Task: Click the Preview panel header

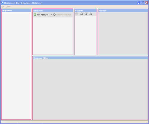Action: coord(123,11)
